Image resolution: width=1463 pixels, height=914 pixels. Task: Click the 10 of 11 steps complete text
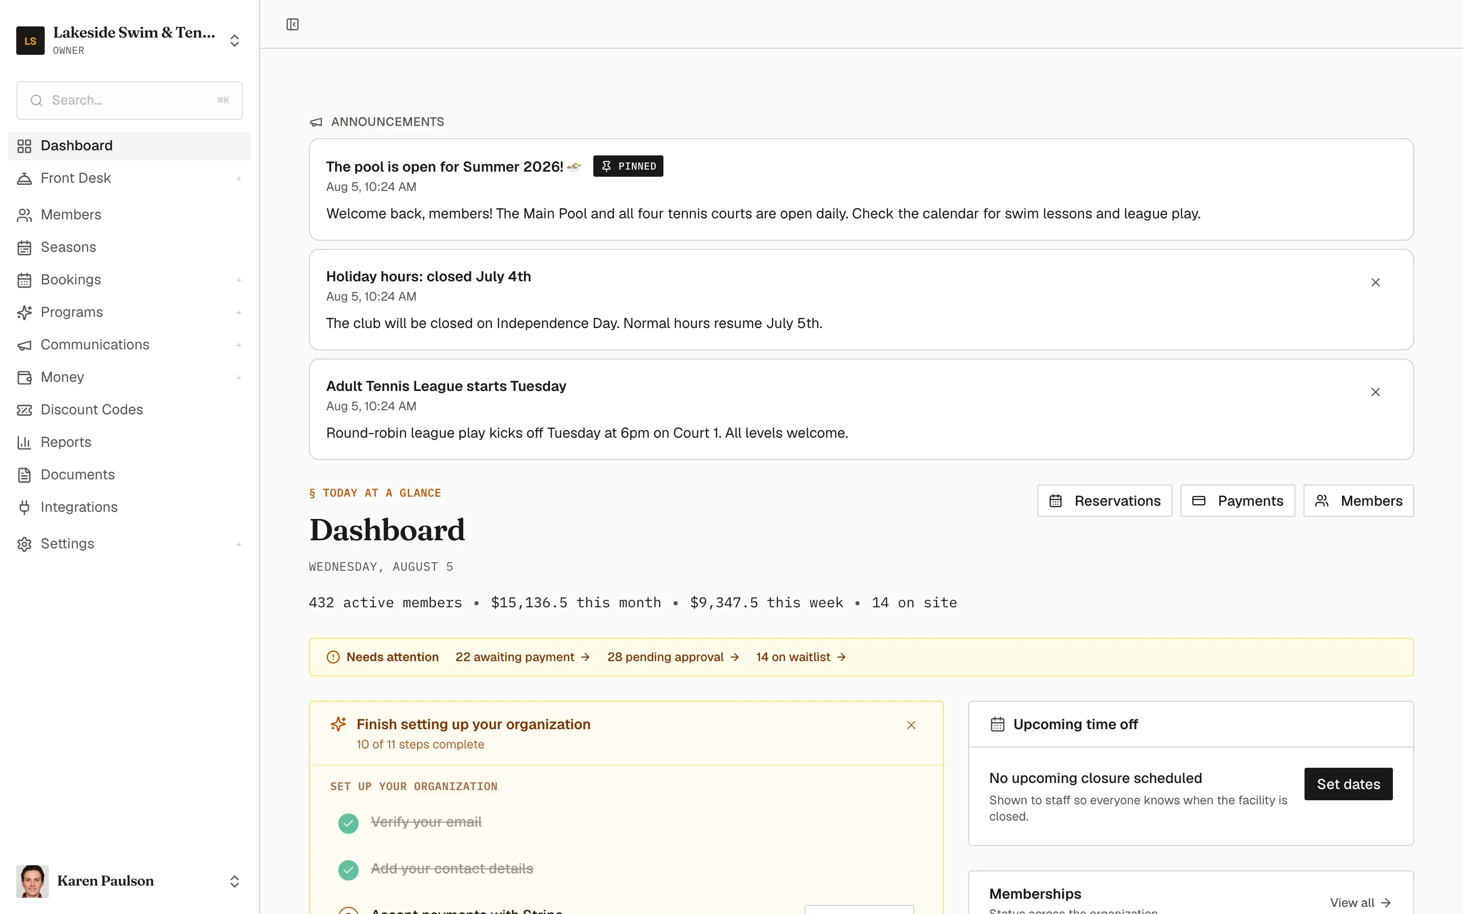tap(420, 745)
